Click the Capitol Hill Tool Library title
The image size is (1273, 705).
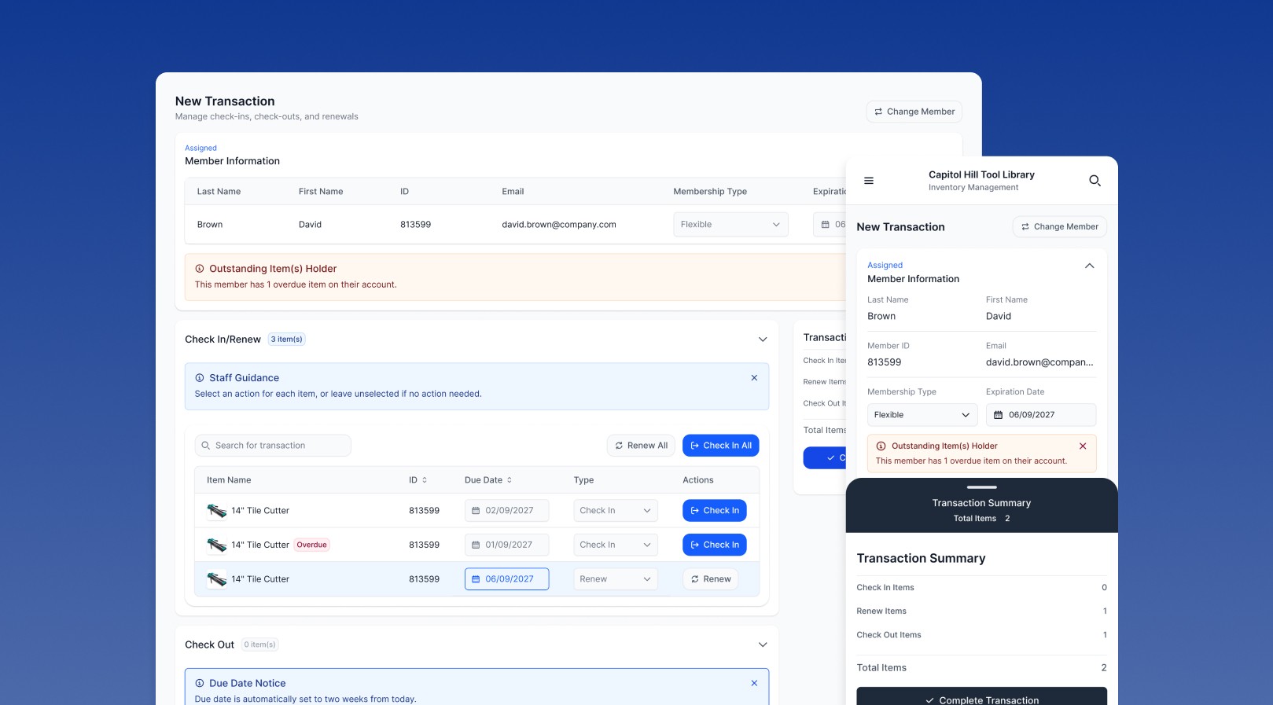[x=981, y=174]
